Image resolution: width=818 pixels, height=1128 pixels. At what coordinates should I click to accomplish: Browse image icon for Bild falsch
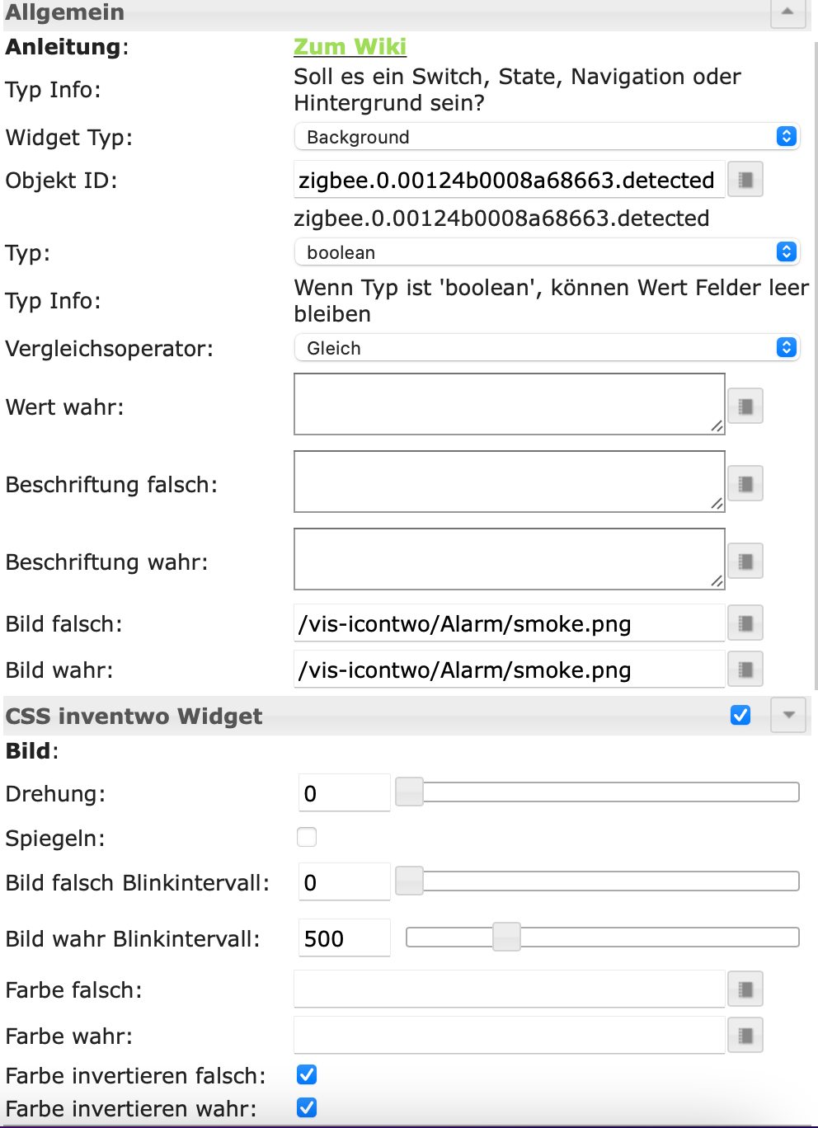[x=745, y=623]
